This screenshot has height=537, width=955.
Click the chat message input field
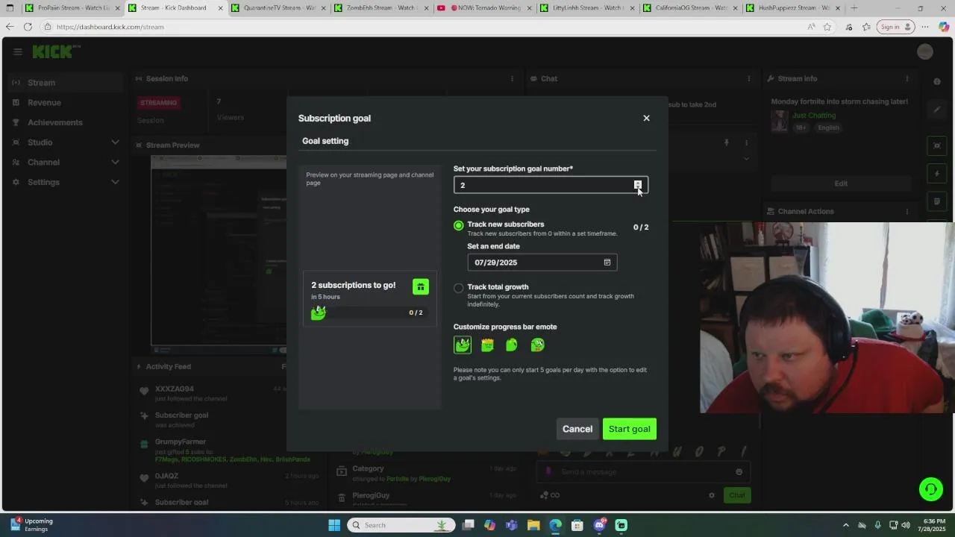click(x=642, y=471)
